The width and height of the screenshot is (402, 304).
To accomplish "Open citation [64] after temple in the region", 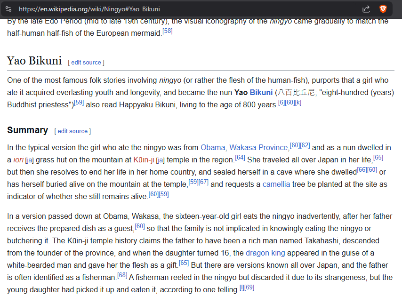I will click(x=240, y=157).
